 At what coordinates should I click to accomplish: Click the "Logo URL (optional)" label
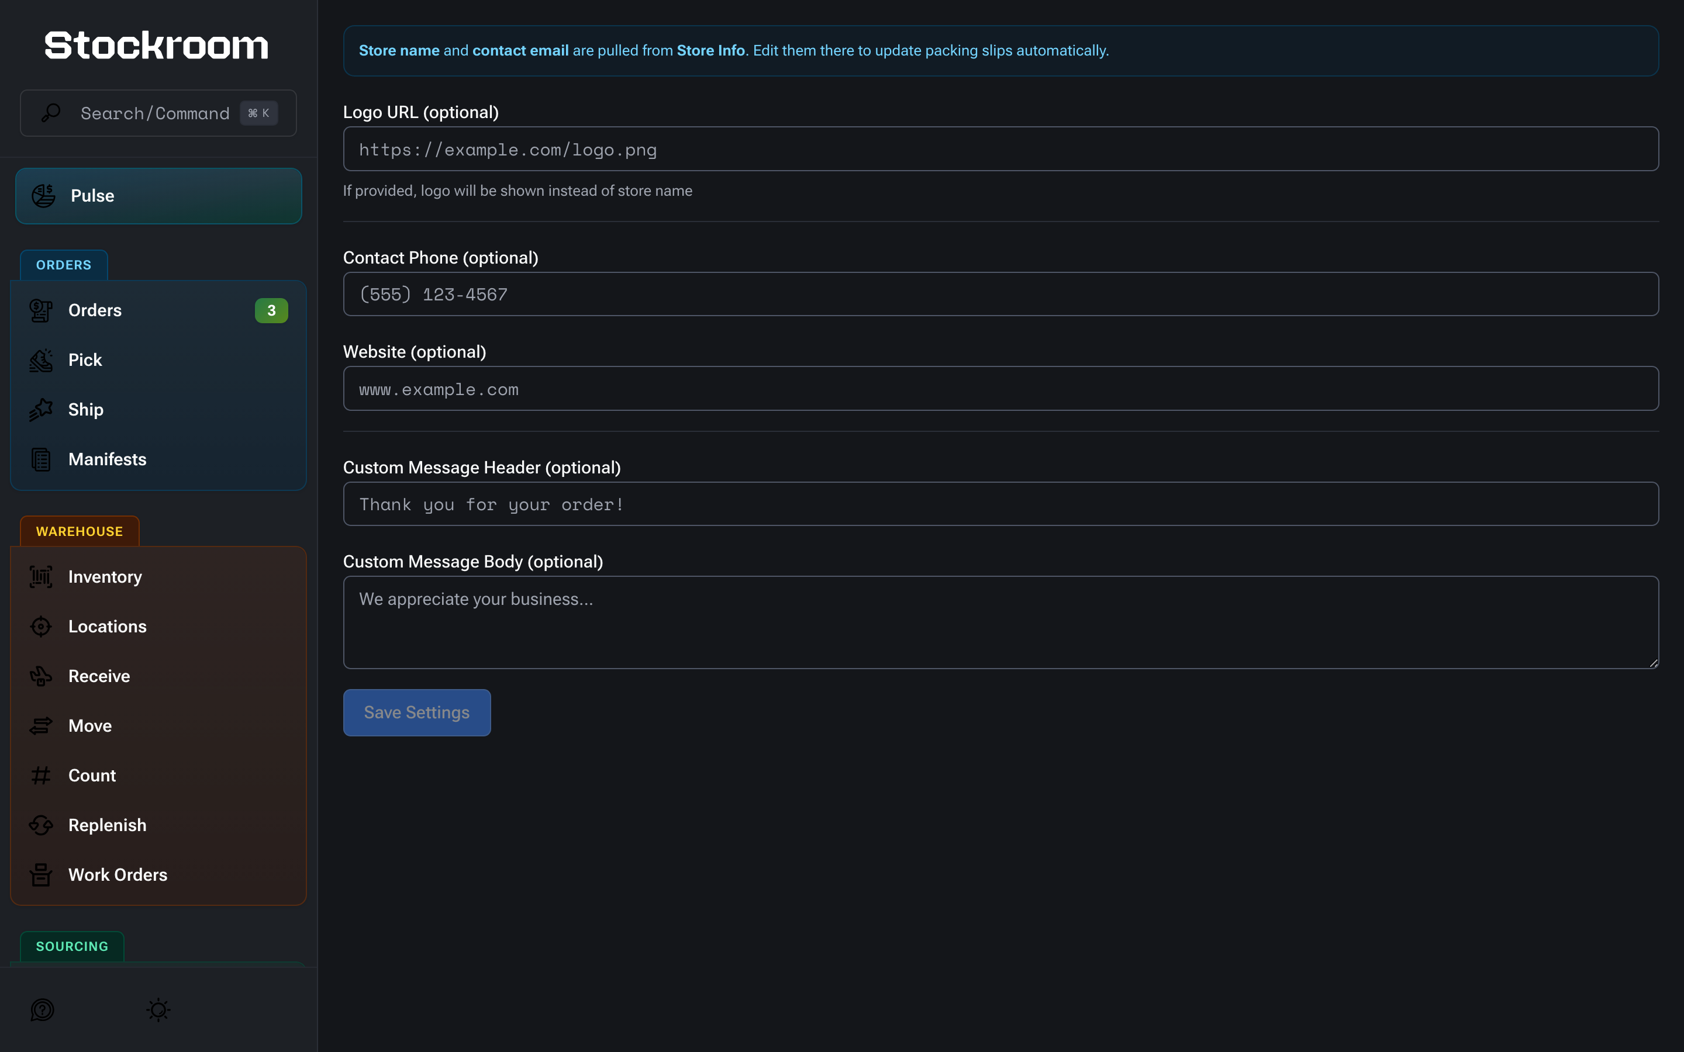(x=421, y=112)
